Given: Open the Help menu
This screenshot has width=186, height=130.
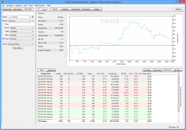Looking at the screenshot, I should click(49, 6).
